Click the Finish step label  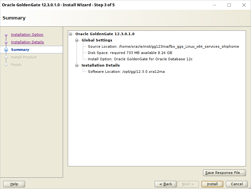pos(16,65)
